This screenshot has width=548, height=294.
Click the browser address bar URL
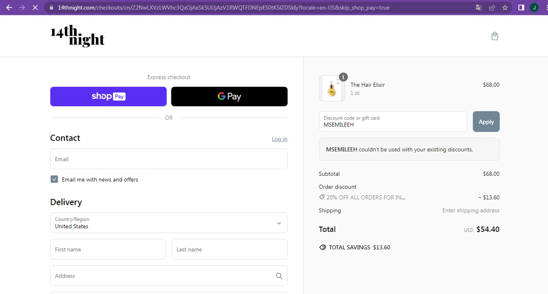224,7
